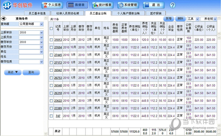Switch to the 员工基金台帐 tab
The height and width of the screenshot is (136, 221).
click(98, 13)
